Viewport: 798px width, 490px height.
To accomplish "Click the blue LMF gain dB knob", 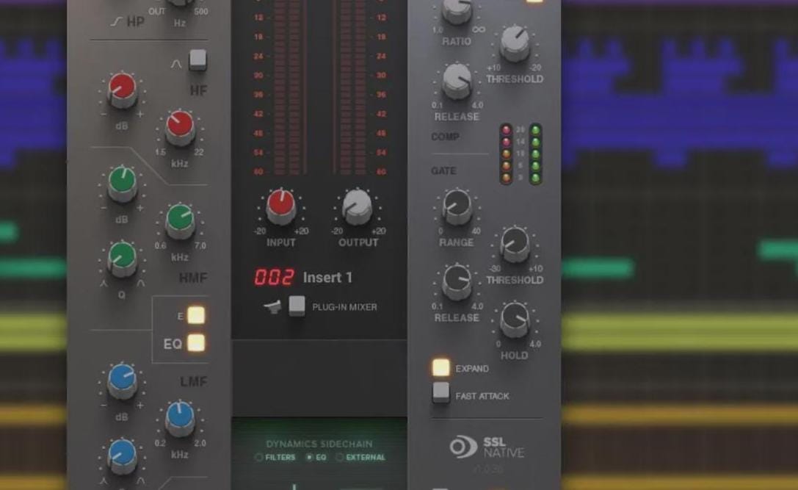I will 122,381.
